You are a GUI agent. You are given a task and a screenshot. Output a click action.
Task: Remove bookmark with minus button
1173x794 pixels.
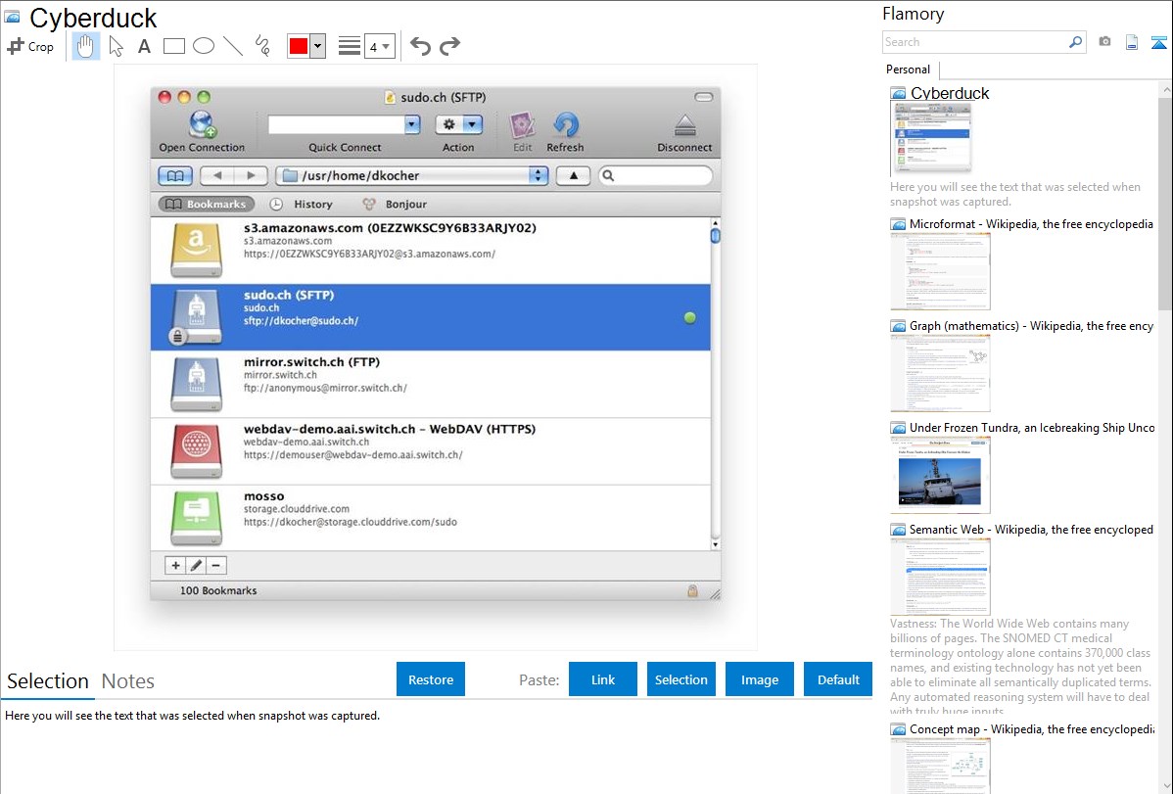point(216,566)
